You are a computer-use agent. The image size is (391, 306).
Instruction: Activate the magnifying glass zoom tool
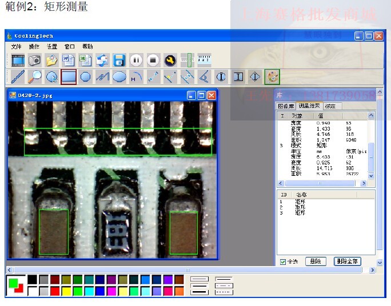pyautogui.click(x=35, y=76)
